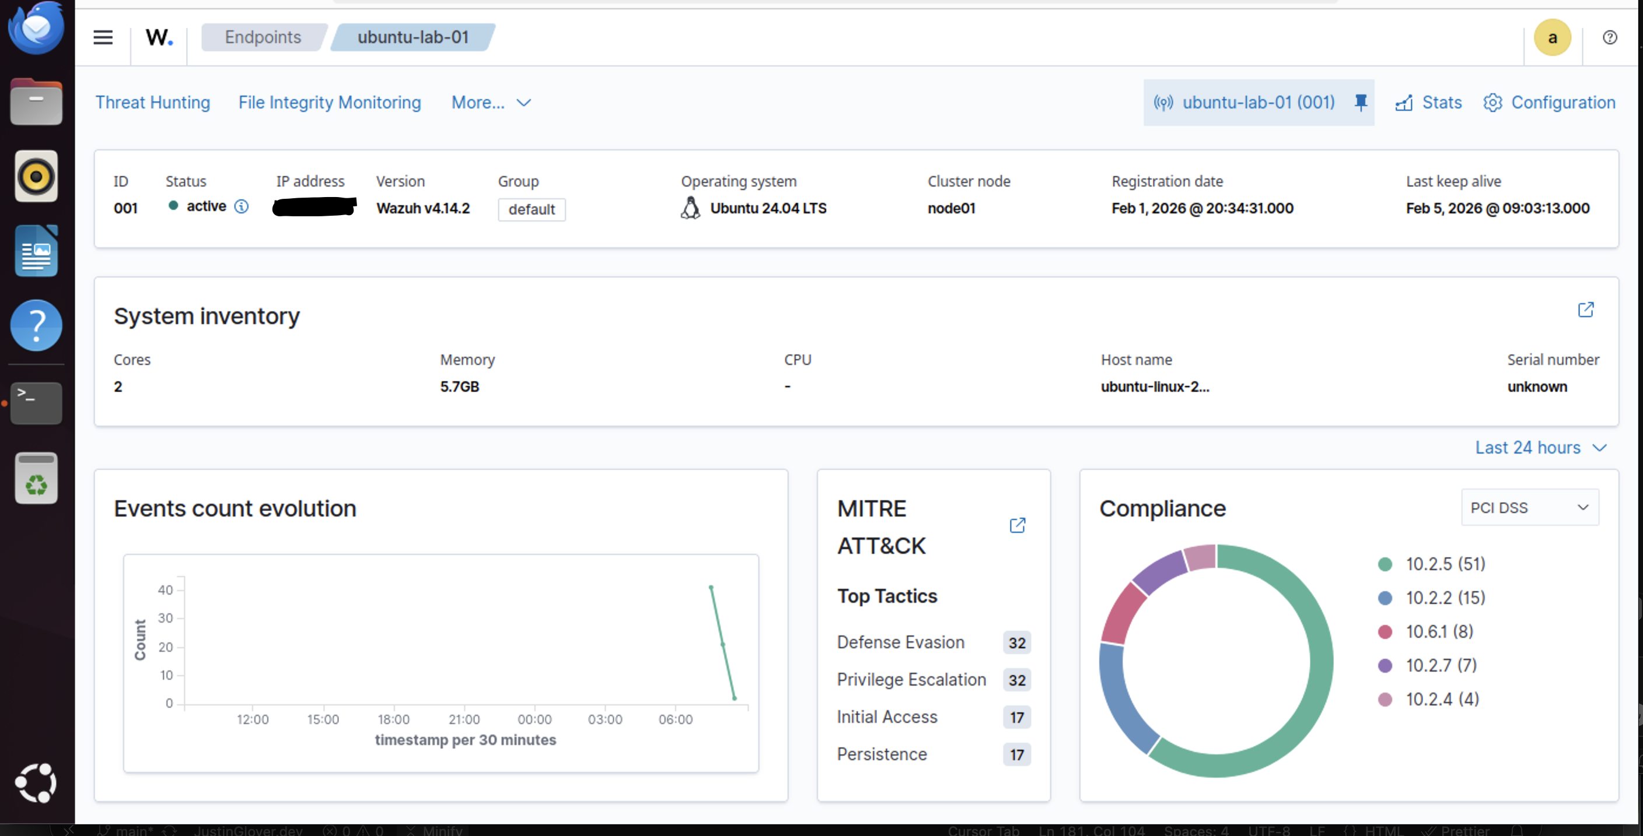
Task: Click the default group badge
Action: (x=532, y=209)
